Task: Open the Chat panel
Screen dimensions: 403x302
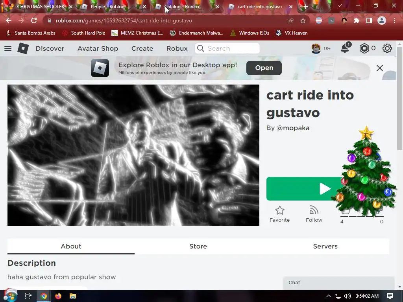Action: [x=339, y=283]
